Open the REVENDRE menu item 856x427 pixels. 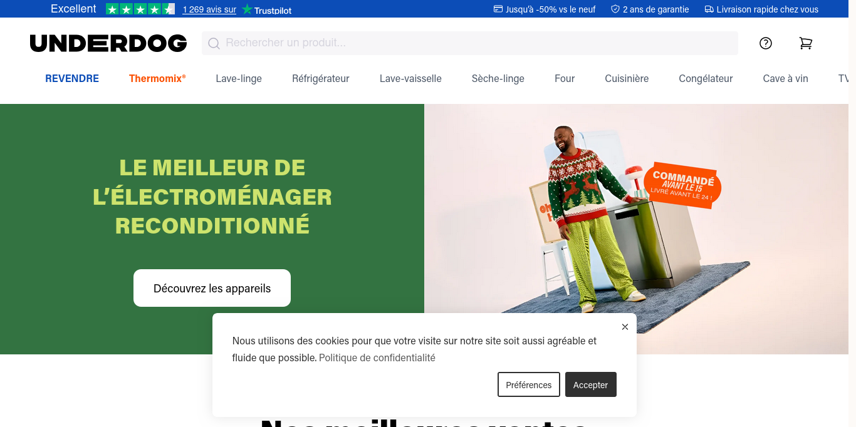point(72,78)
